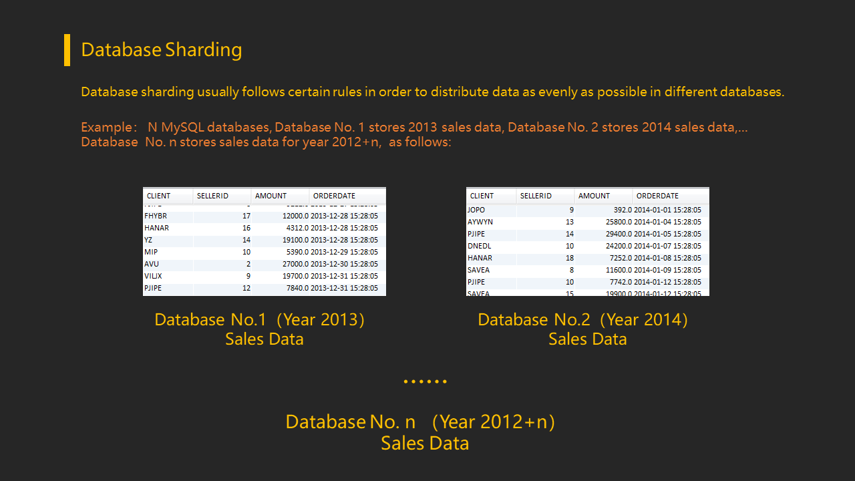Select amount "12000.0" in FHYBR row
Viewport: 855px width, 481px height.
(294, 216)
